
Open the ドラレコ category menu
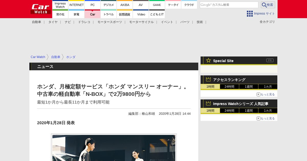point(84,22)
